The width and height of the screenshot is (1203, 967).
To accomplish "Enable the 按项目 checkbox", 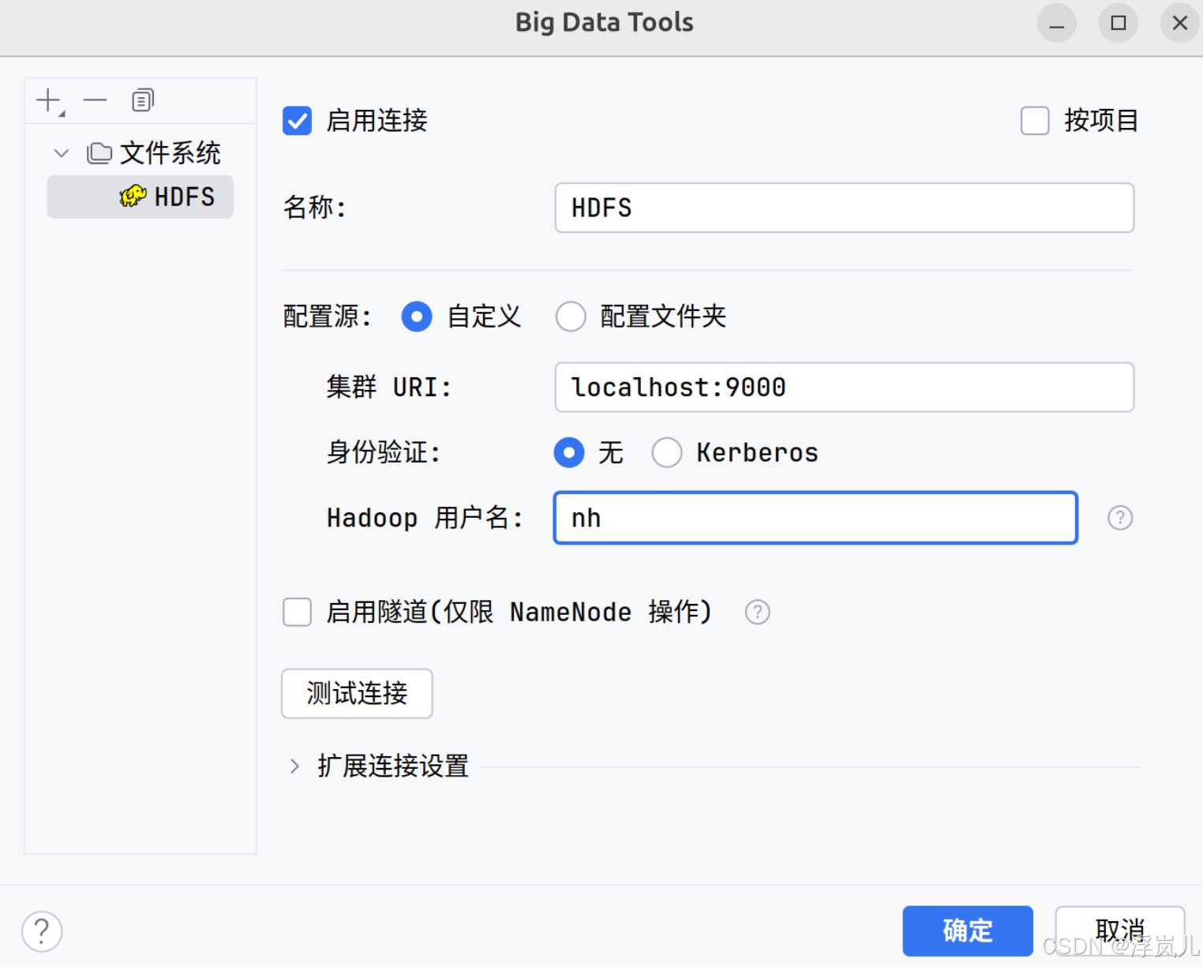I will (1034, 121).
